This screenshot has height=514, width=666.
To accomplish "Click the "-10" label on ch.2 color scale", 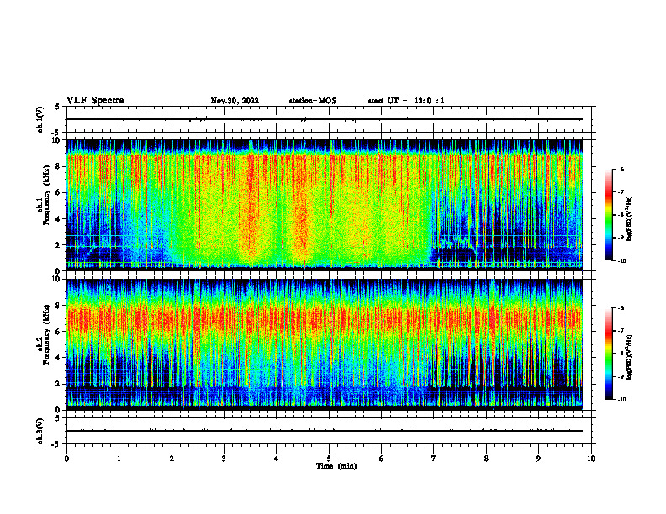I will click(x=621, y=400).
